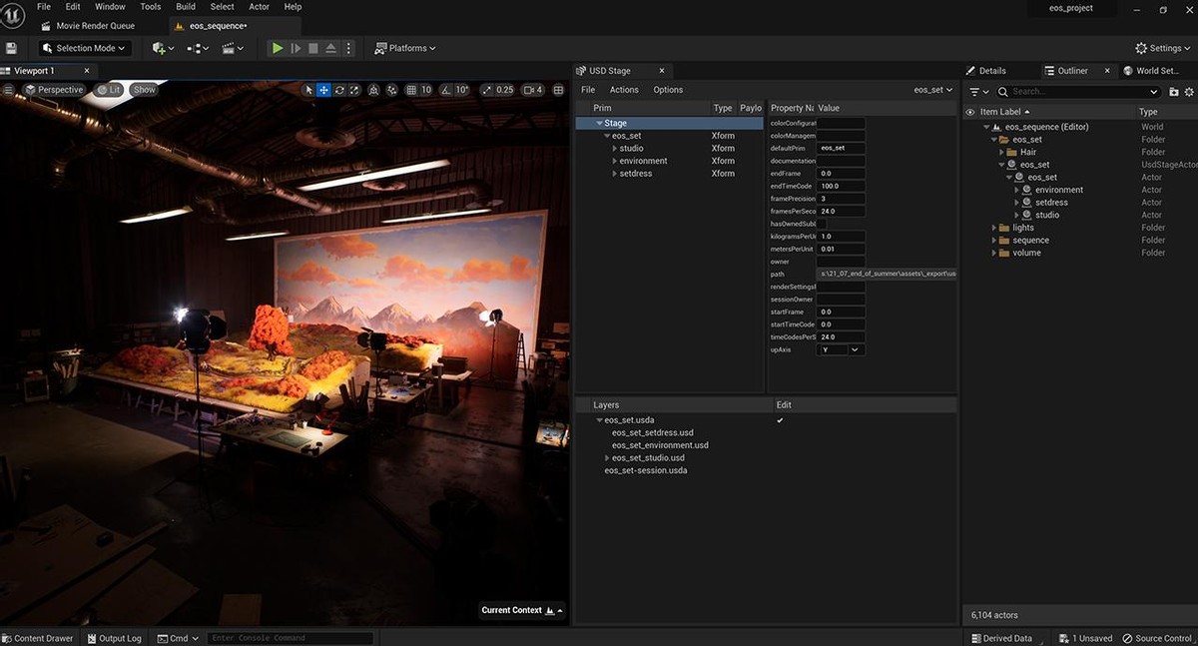1198x646 pixels.
Task: Click the Outliner settings gear icon
Action: [1189, 92]
